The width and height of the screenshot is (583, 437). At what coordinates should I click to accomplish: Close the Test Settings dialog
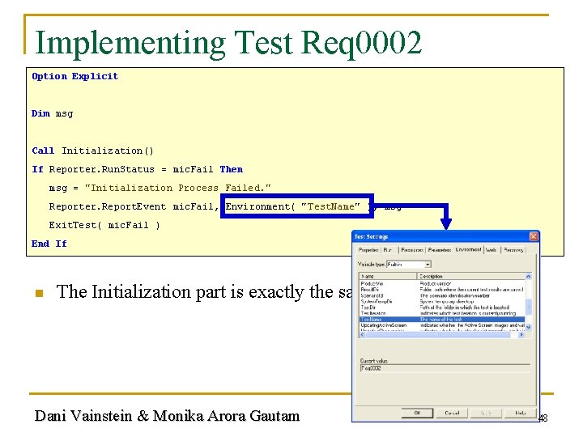[534, 236]
